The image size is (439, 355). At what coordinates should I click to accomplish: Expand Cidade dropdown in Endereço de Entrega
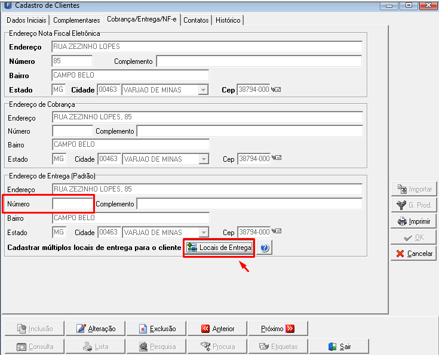coord(204,233)
